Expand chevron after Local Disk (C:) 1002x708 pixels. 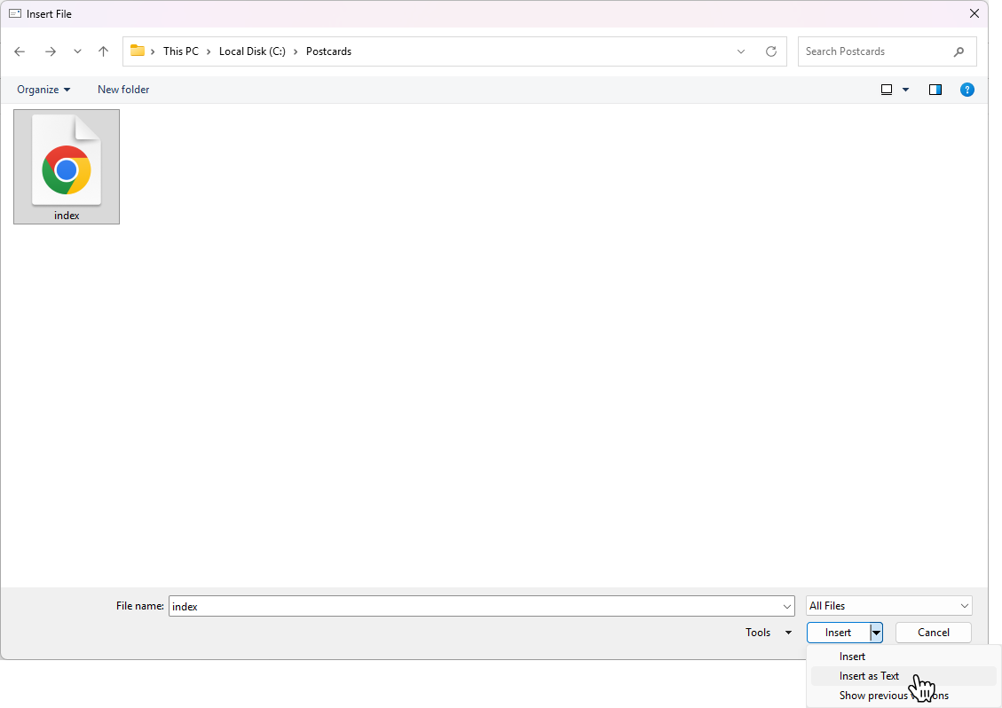click(296, 51)
